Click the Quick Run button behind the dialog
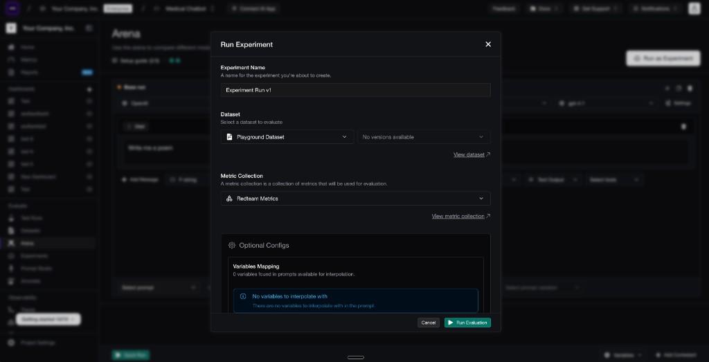The image size is (709, 362). [x=130, y=355]
